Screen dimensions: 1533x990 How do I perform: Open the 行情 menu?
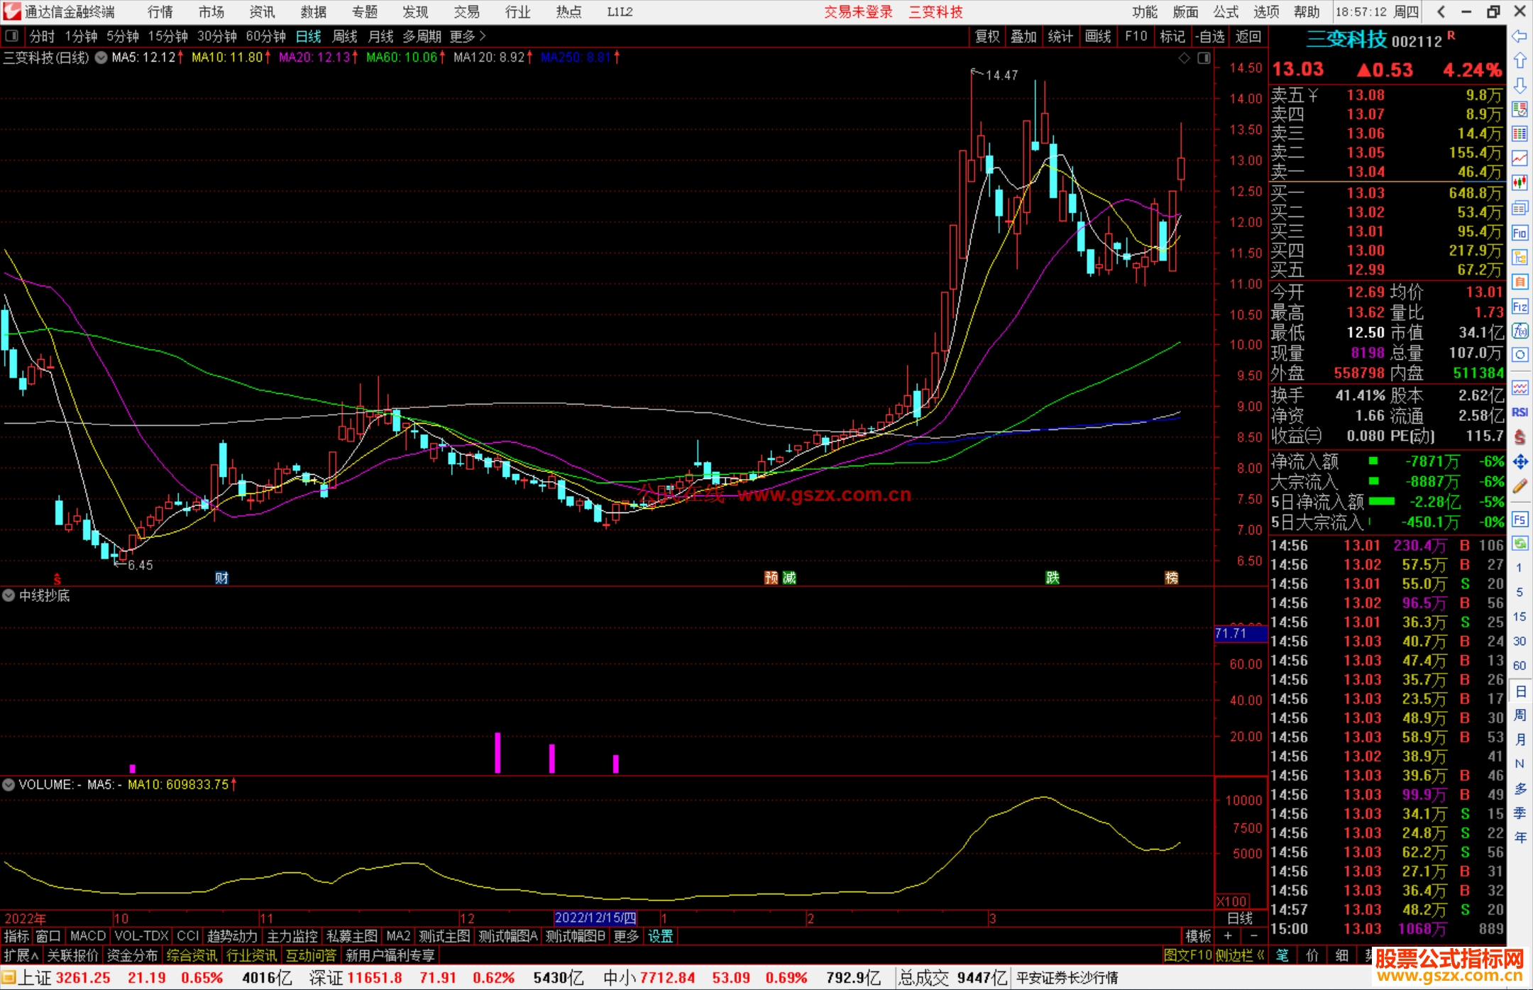pos(160,12)
